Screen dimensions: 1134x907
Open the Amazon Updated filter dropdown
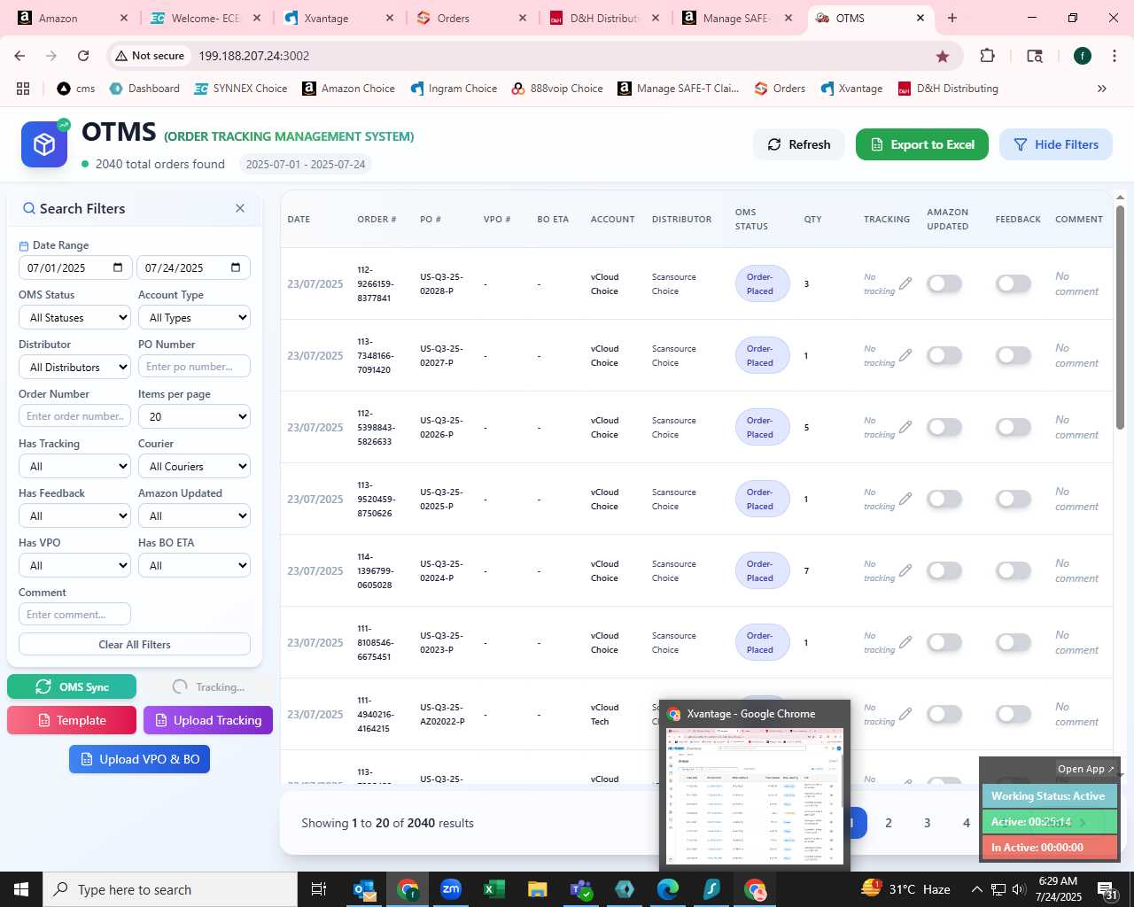tap(194, 516)
